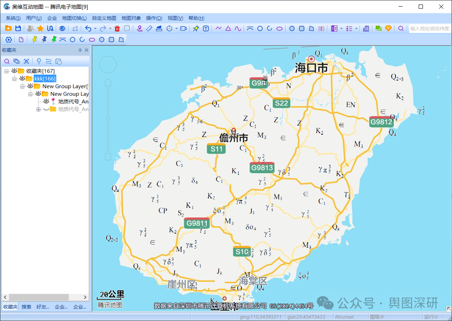
Task: Click the red trash delete icon
Action: [117, 28]
